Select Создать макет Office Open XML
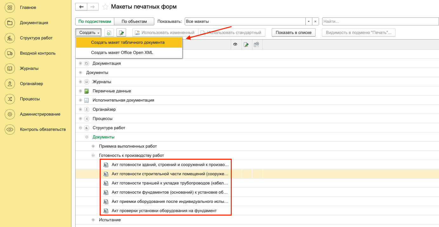 click(x=122, y=53)
